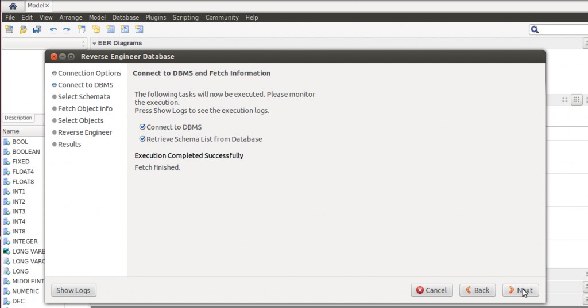Open the Database menu
Image resolution: width=588 pixels, height=308 pixels.
126,17
